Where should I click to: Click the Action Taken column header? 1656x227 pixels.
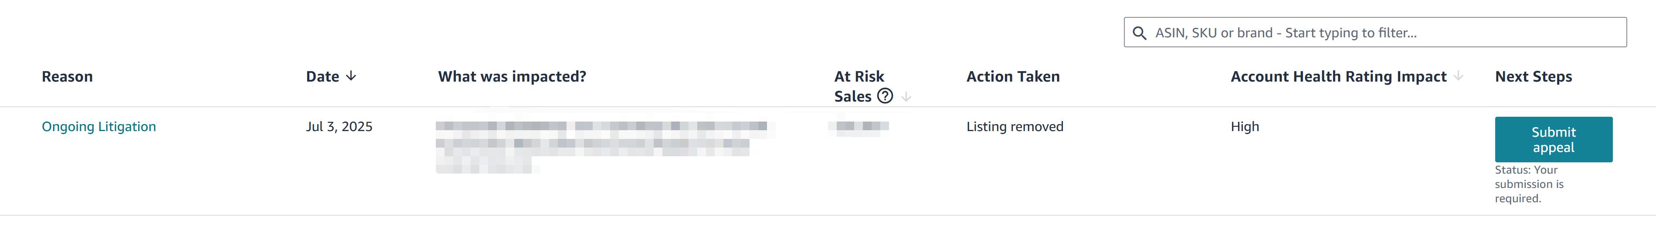click(x=1013, y=77)
